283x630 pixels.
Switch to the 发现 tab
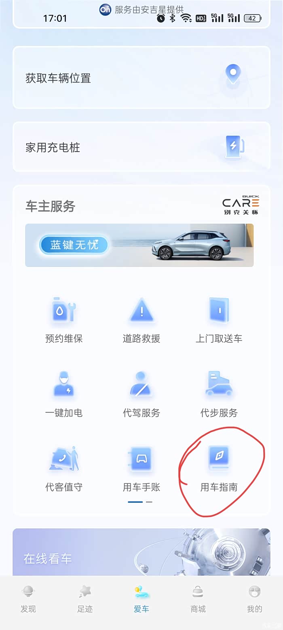(x=28, y=600)
